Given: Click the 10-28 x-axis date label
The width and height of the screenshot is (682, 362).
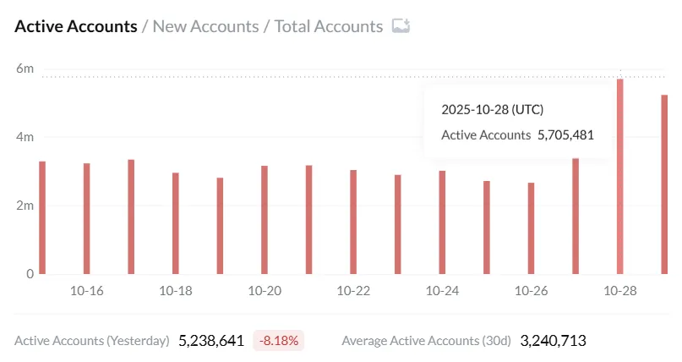Looking at the screenshot, I should point(620,290).
